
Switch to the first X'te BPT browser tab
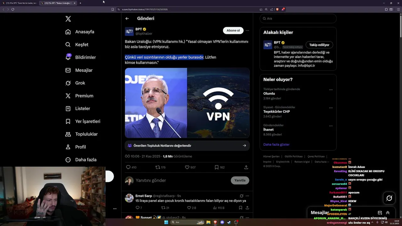click(x=20, y=3)
